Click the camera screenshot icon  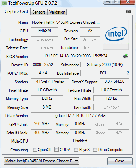pyautogui.click(x=128, y=11)
